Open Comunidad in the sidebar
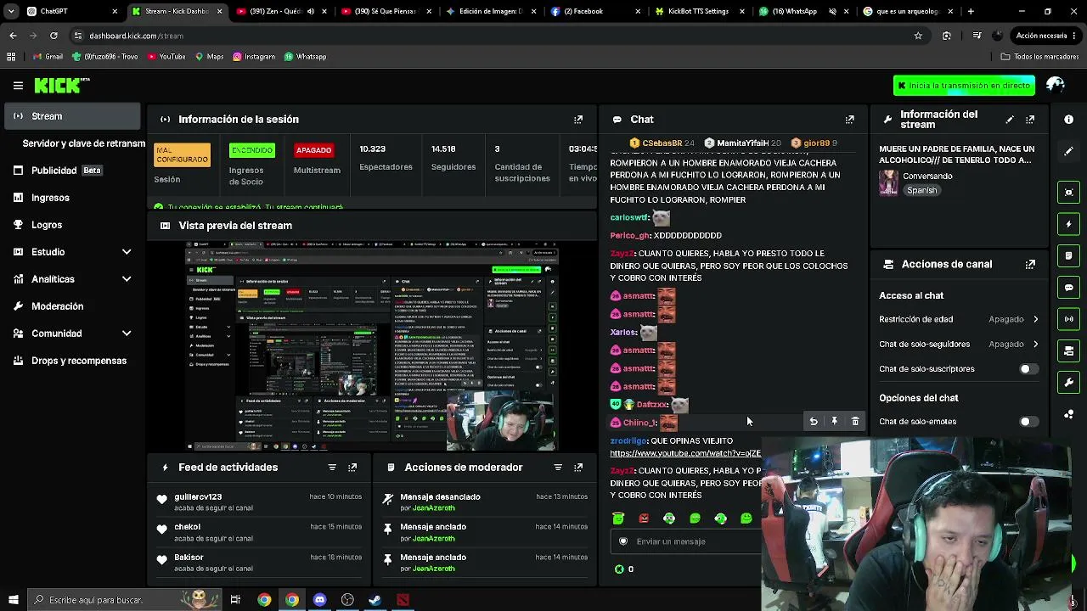Image resolution: width=1087 pixels, height=611 pixels. coord(72,334)
